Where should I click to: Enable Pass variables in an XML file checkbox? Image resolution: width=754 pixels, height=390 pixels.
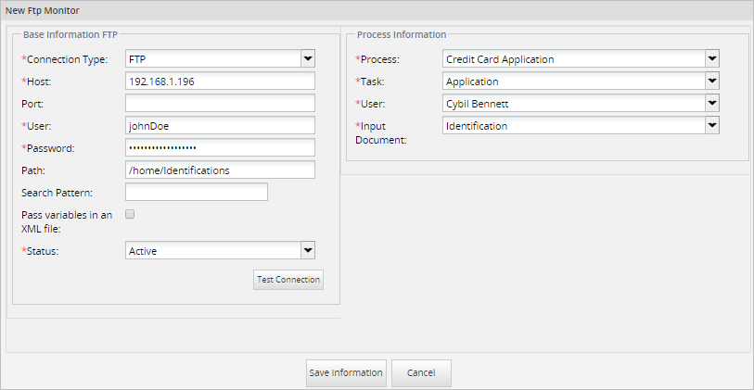point(131,214)
